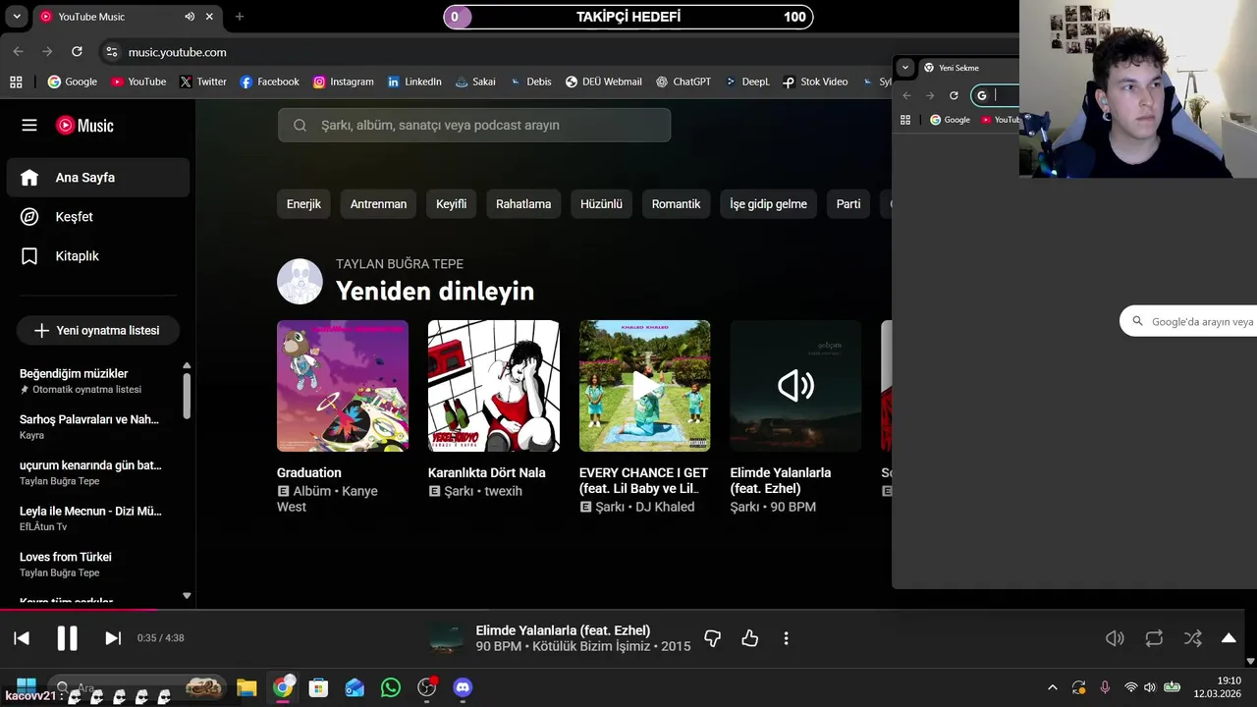This screenshot has height=707, width=1257.
Task: Create playlist with Yeni oynatma listesi
Action: coord(97,330)
